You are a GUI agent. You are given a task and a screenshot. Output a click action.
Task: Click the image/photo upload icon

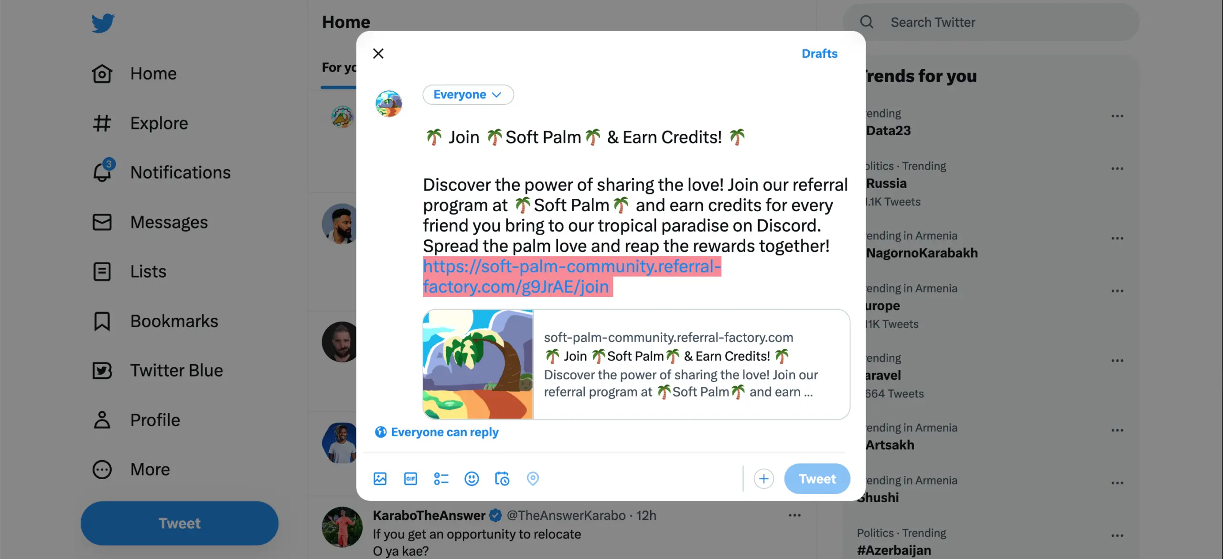pyautogui.click(x=381, y=479)
